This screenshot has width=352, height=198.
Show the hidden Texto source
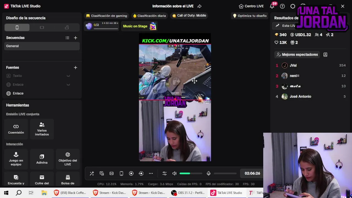tap(68, 76)
